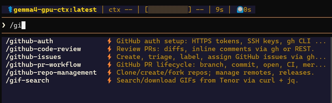Choose /github-issues from the suggestions
Screen dimensions: 332x103
tap(33, 57)
